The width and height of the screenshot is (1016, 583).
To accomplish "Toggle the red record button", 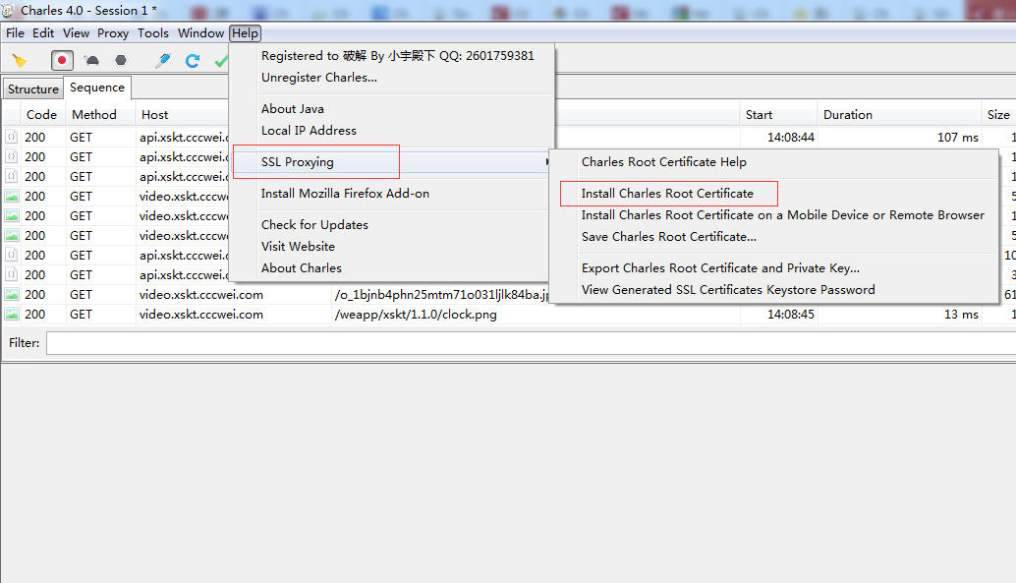I will click(62, 60).
